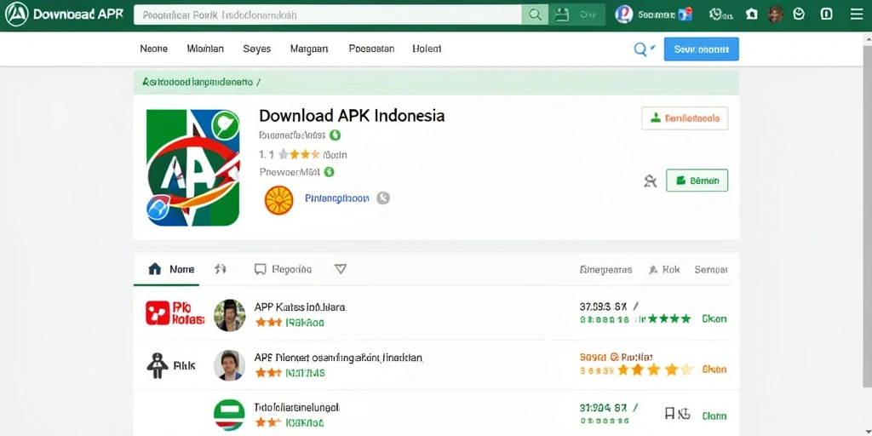Viewport: 872px width, 436px height.
Task: Click the green striped app icon in third row
Action: [229, 415]
